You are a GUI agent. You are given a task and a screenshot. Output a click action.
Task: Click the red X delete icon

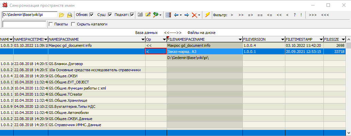[194, 15]
